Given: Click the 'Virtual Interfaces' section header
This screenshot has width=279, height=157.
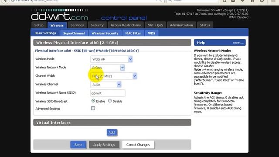Looking at the screenshot, I should point(112,123).
